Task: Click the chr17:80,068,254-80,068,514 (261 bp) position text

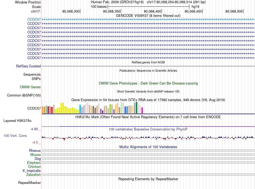Action: pos(176,2)
